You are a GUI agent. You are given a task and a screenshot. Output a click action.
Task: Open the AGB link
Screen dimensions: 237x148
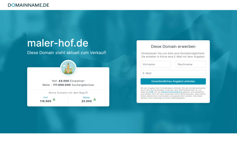coord(151,92)
